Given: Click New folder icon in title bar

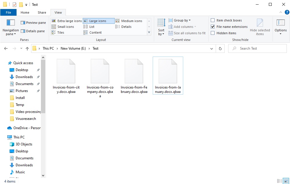Looking at the screenshot, I should click(x=21, y=4).
